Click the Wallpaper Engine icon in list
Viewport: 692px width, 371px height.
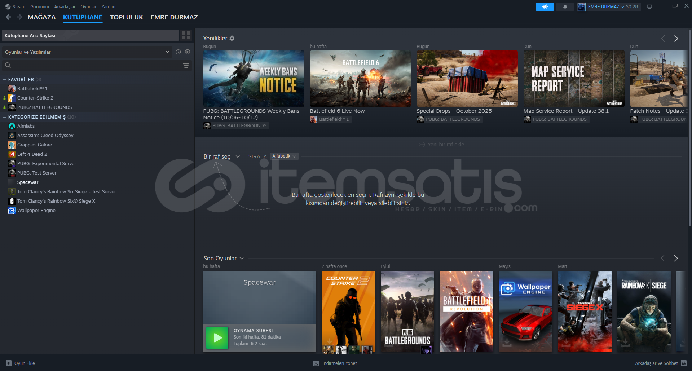[x=12, y=211]
